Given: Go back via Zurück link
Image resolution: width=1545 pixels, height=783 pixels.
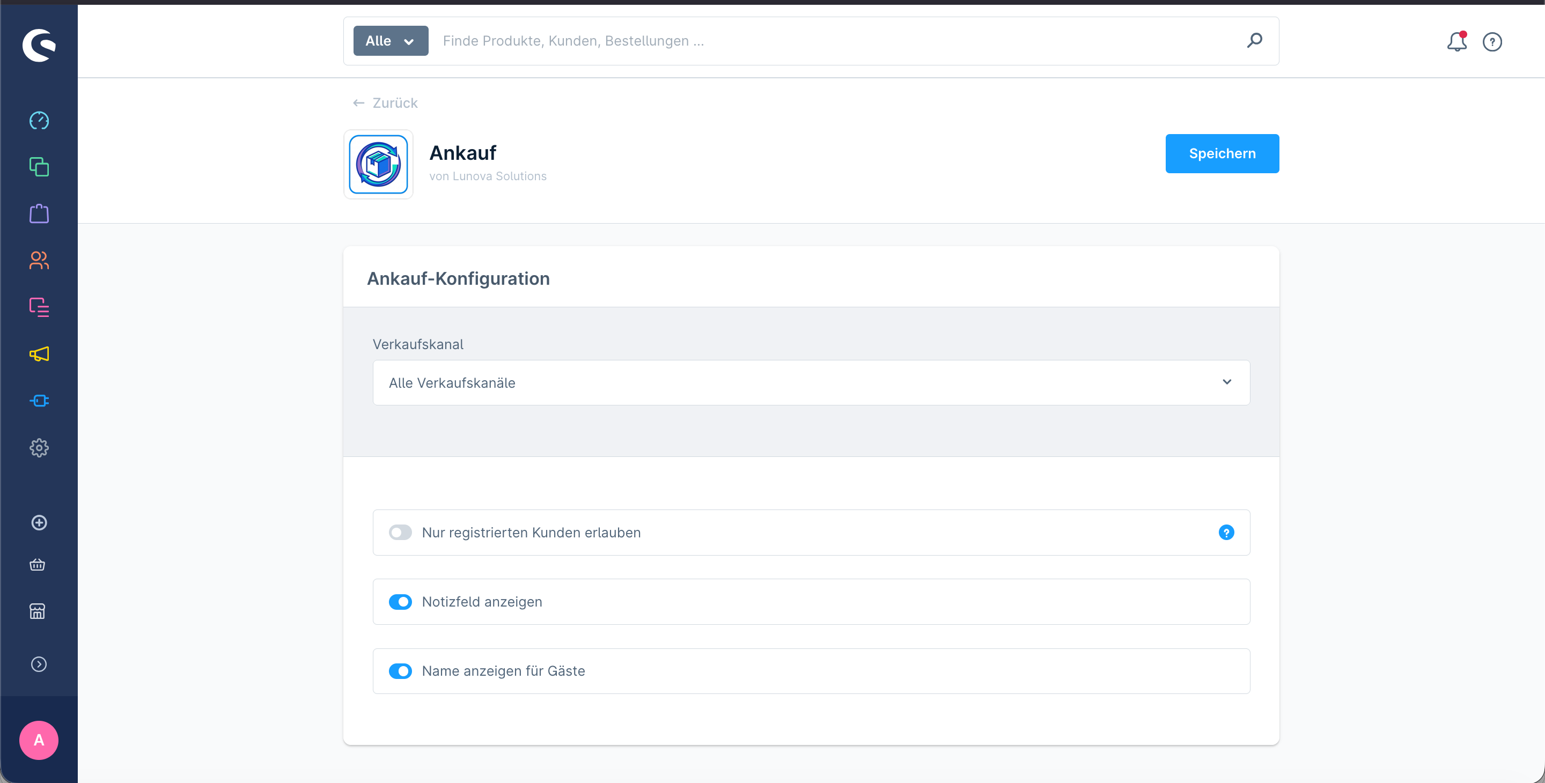Looking at the screenshot, I should click(385, 103).
